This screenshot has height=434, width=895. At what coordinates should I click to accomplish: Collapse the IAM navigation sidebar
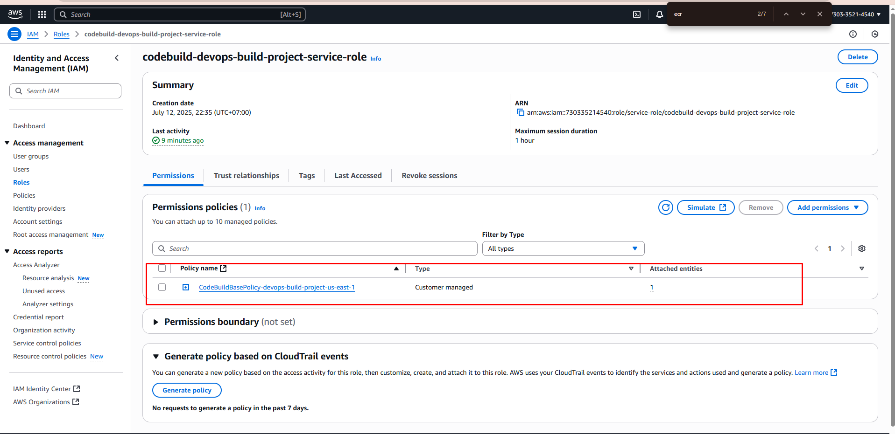pos(117,58)
